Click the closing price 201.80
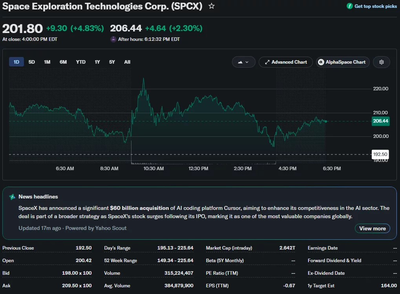This screenshot has height=294, width=400. 22,28
